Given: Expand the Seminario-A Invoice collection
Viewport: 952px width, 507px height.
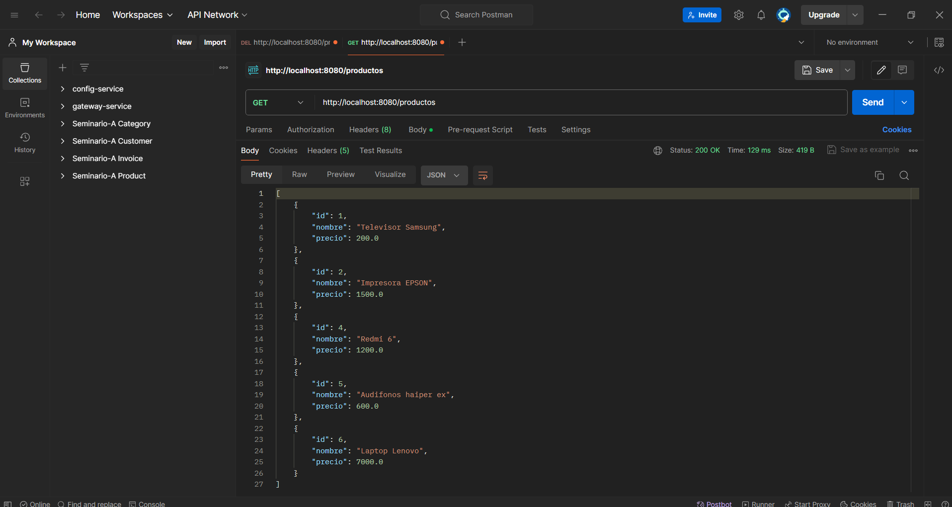Looking at the screenshot, I should pos(63,159).
